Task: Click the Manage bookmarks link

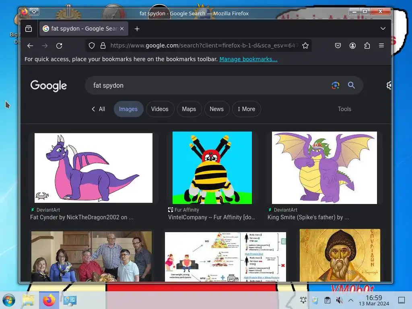Action: point(248,59)
